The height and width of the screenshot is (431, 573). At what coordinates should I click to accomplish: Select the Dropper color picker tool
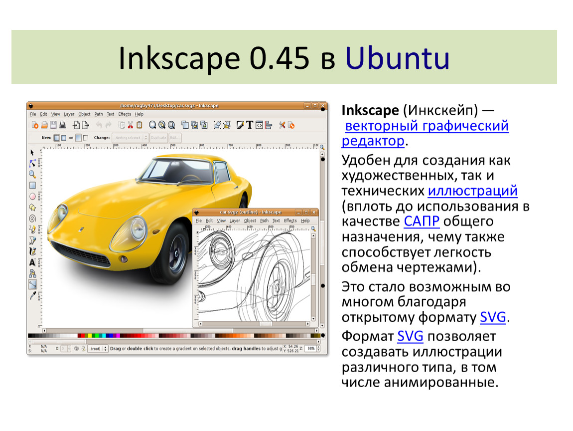tap(32, 295)
